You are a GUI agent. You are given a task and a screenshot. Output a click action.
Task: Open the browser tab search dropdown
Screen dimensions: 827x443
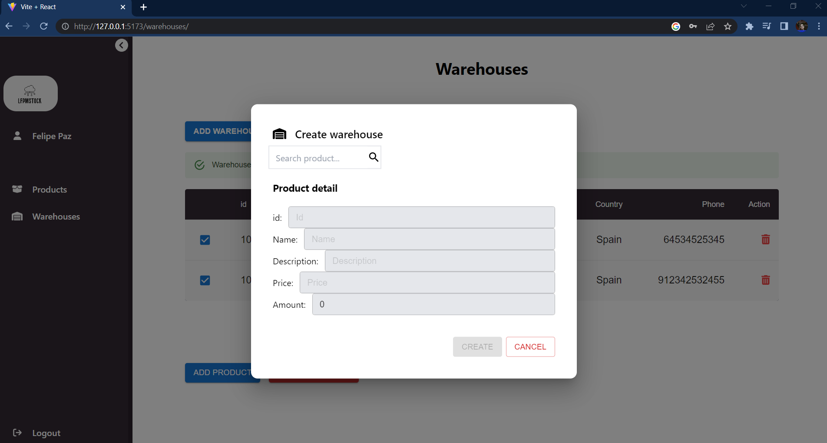tap(744, 6)
